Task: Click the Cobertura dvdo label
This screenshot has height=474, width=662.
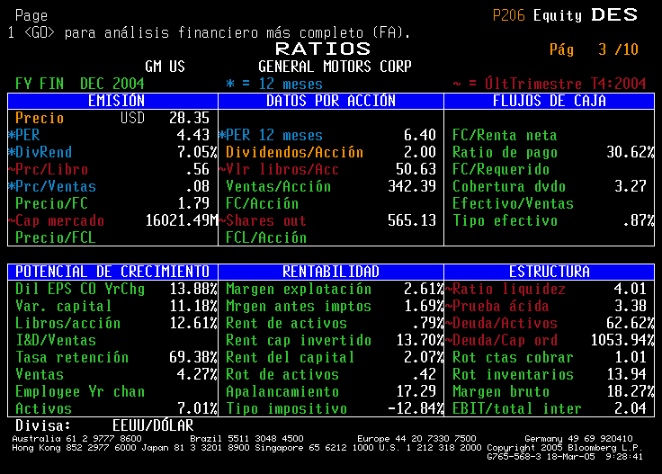Action: coord(509,186)
